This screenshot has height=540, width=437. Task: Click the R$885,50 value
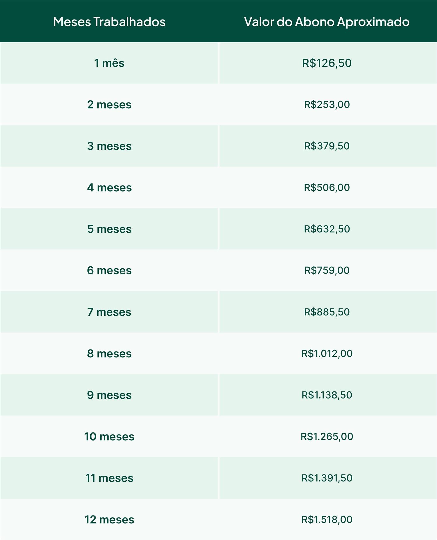point(327,312)
